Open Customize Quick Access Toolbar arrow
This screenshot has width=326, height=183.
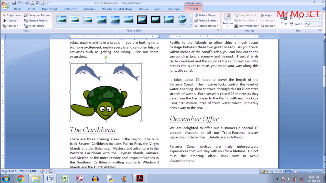(50, 3)
